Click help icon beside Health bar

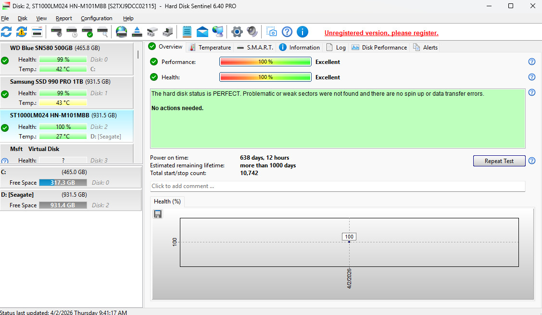tap(532, 77)
